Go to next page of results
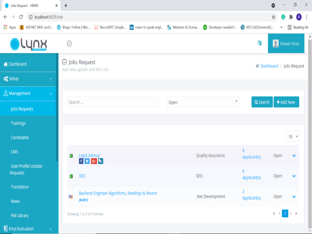The width and height of the screenshot is (312, 234). click(291, 213)
